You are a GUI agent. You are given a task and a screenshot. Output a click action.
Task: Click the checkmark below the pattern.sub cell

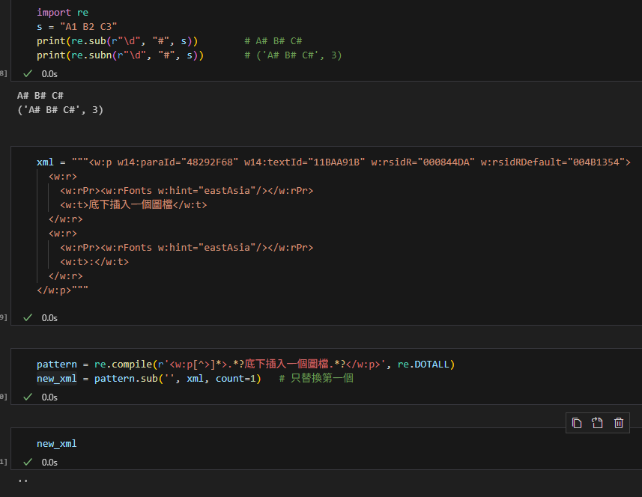27,397
